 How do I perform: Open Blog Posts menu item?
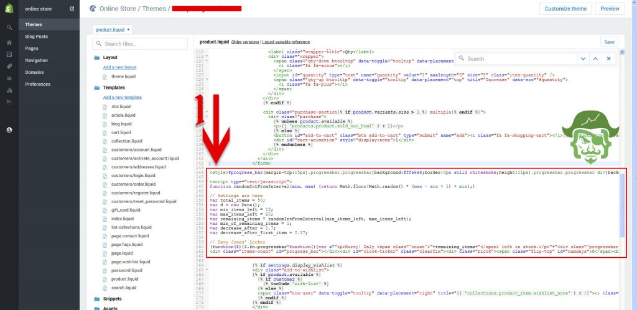[x=36, y=37]
